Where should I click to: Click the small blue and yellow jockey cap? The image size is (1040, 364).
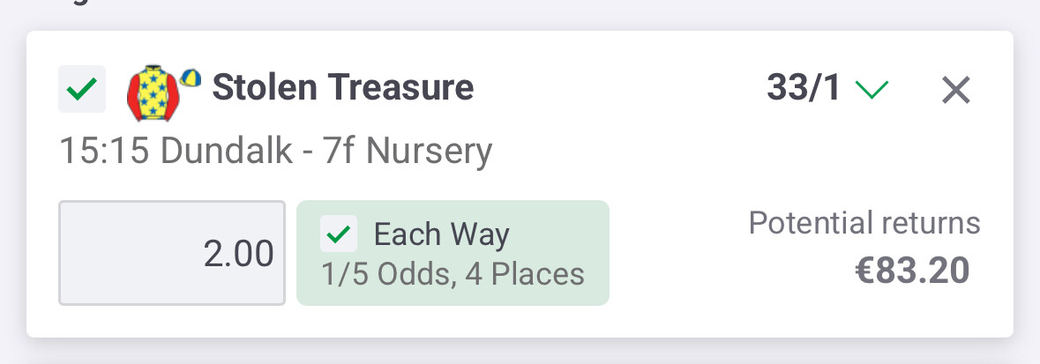pos(191,78)
